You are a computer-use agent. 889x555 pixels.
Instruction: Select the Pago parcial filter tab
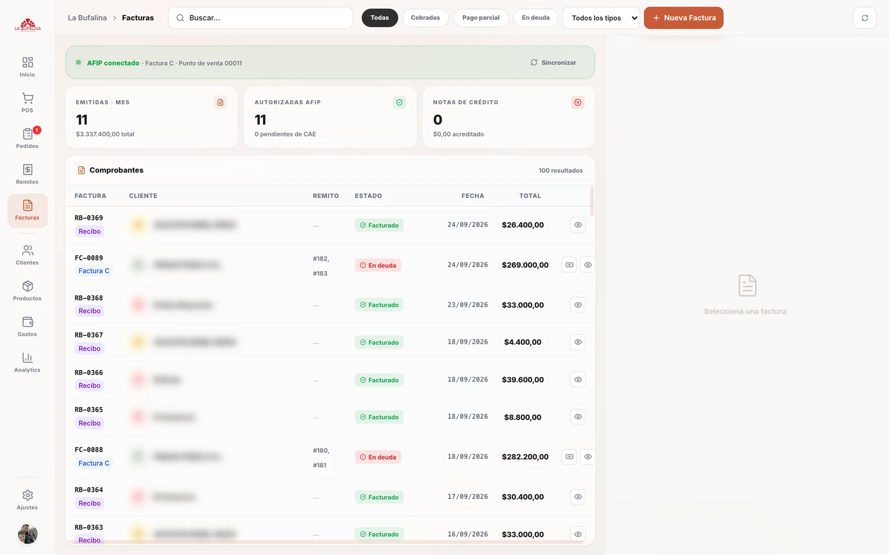tap(481, 18)
